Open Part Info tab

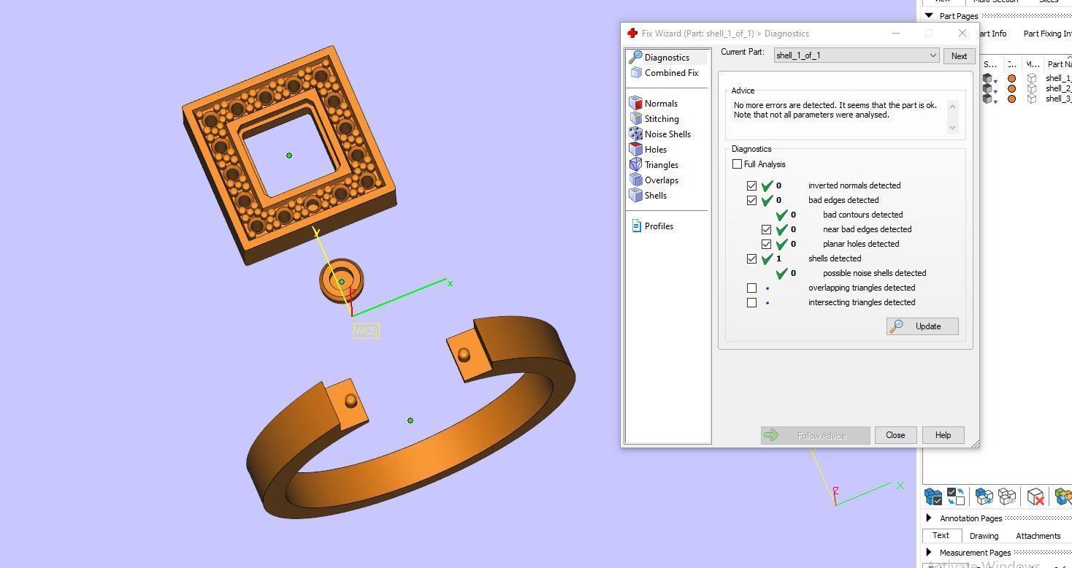pyautogui.click(x=993, y=34)
